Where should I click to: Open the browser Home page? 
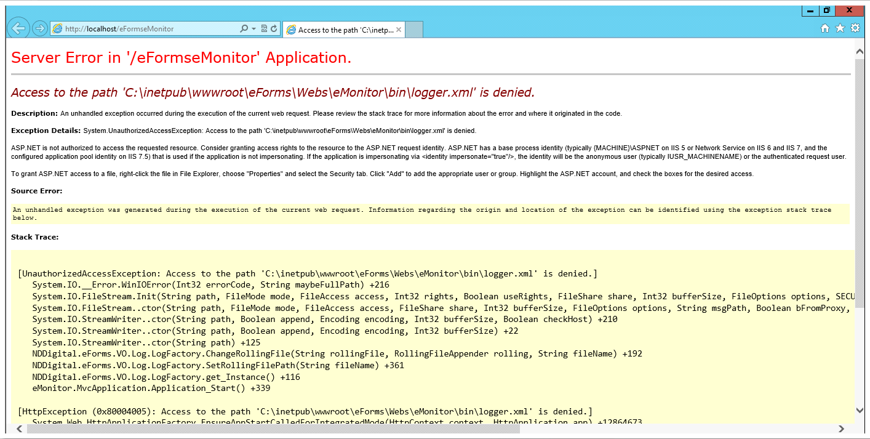tap(824, 28)
